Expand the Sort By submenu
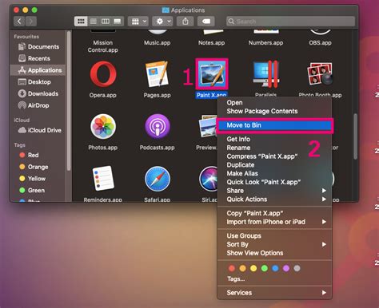 pyautogui.click(x=274, y=244)
